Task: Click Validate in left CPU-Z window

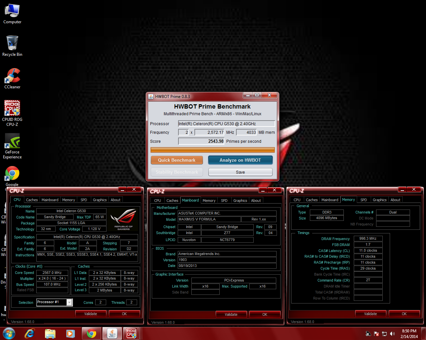Action: point(91,314)
